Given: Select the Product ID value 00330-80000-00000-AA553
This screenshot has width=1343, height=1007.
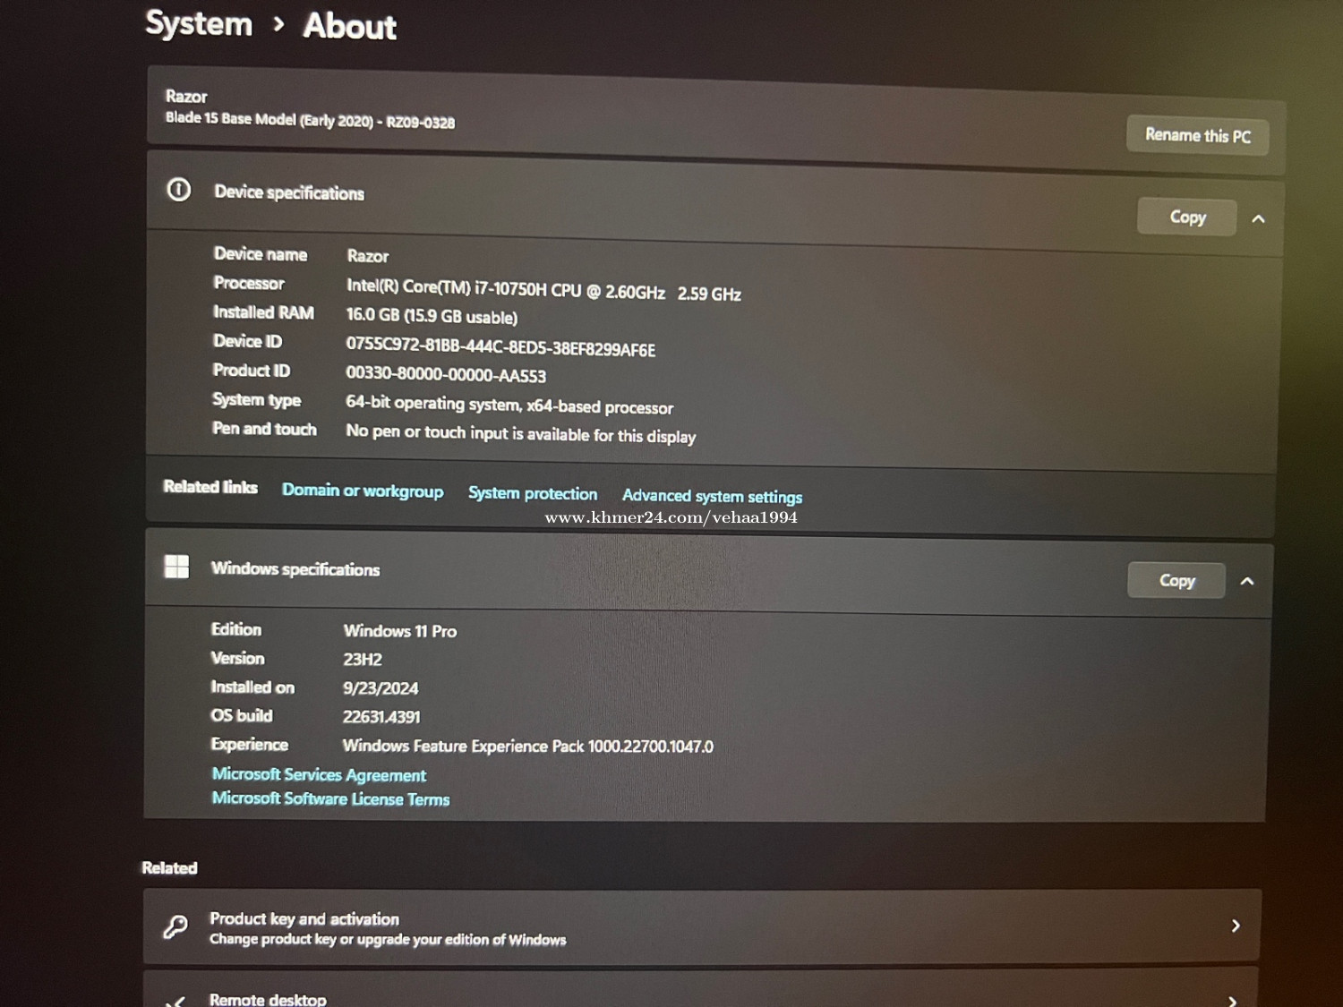Looking at the screenshot, I should pos(446,375).
